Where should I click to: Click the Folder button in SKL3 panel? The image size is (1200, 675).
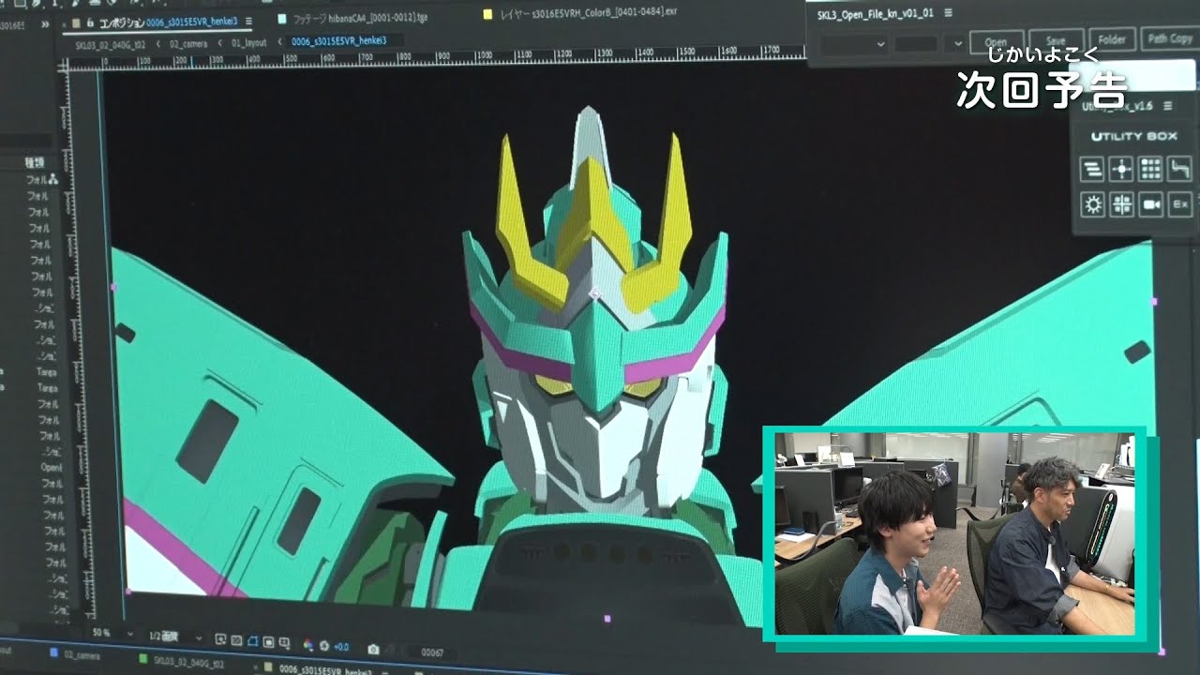(1112, 39)
